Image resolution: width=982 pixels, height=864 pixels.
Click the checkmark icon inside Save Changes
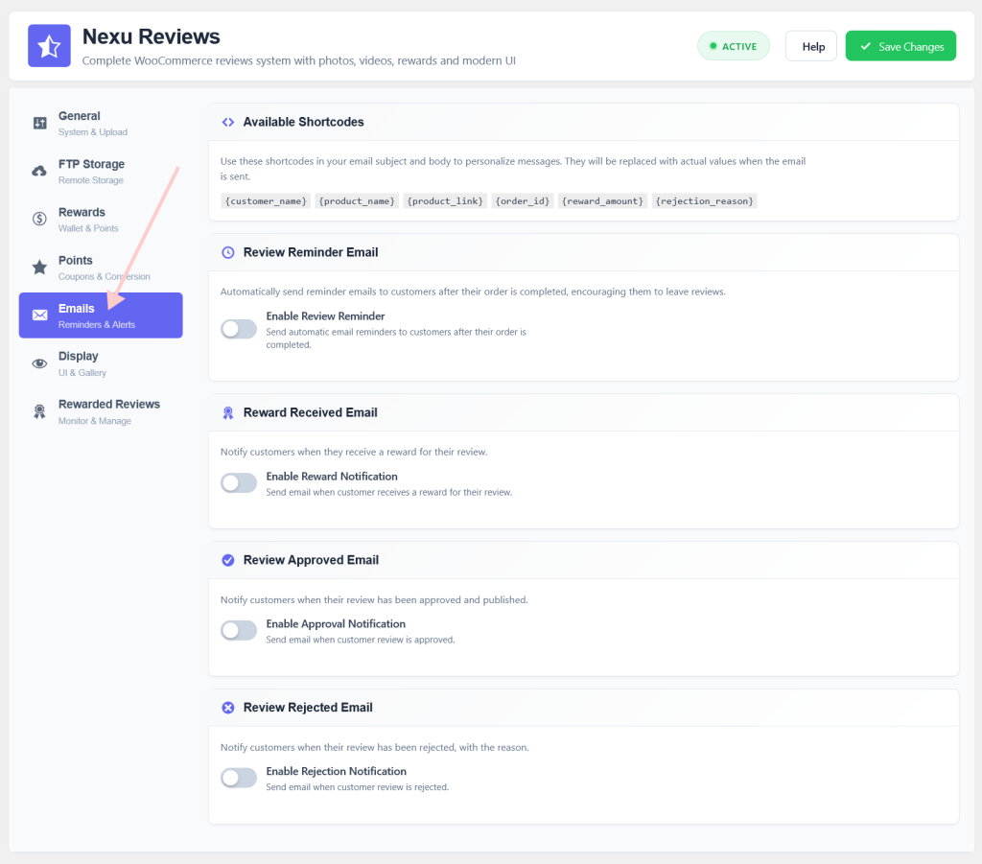point(866,46)
